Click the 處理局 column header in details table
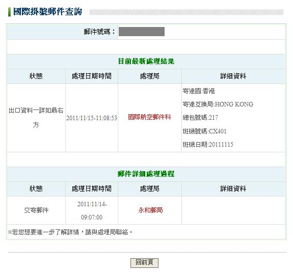Screen dimensions: 293x272 pos(150,188)
